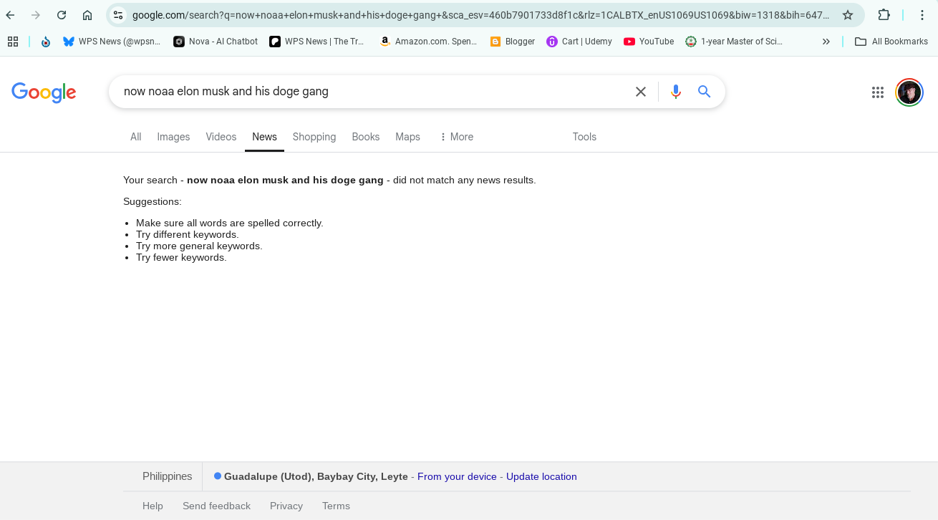Switch to the Videos tab

click(x=221, y=137)
